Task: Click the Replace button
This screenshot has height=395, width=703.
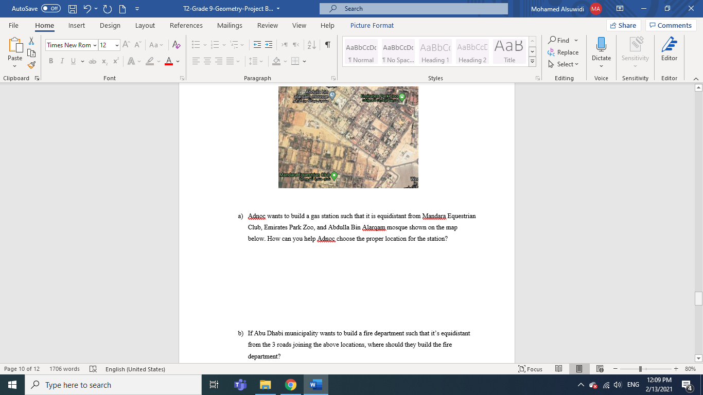Action: click(x=563, y=52)
